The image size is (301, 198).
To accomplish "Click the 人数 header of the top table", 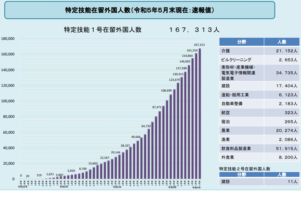I will point(282,42).
